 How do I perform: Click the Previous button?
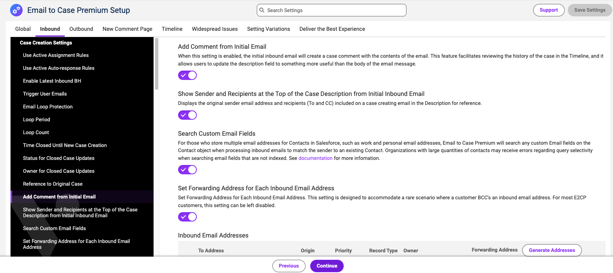[289, 266]
